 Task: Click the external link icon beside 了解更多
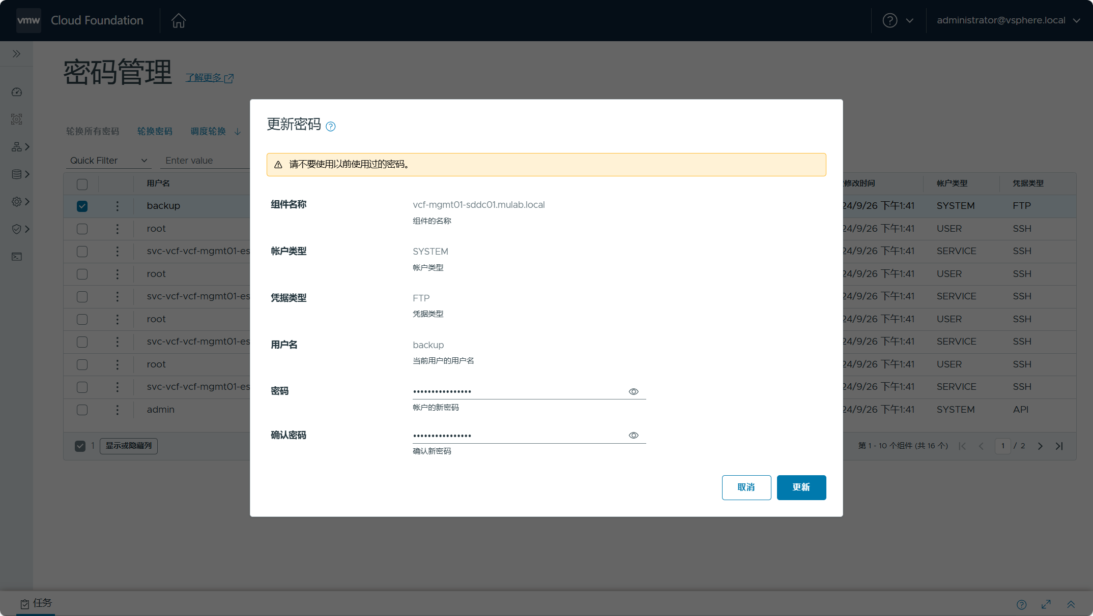[x=229, y=78]
